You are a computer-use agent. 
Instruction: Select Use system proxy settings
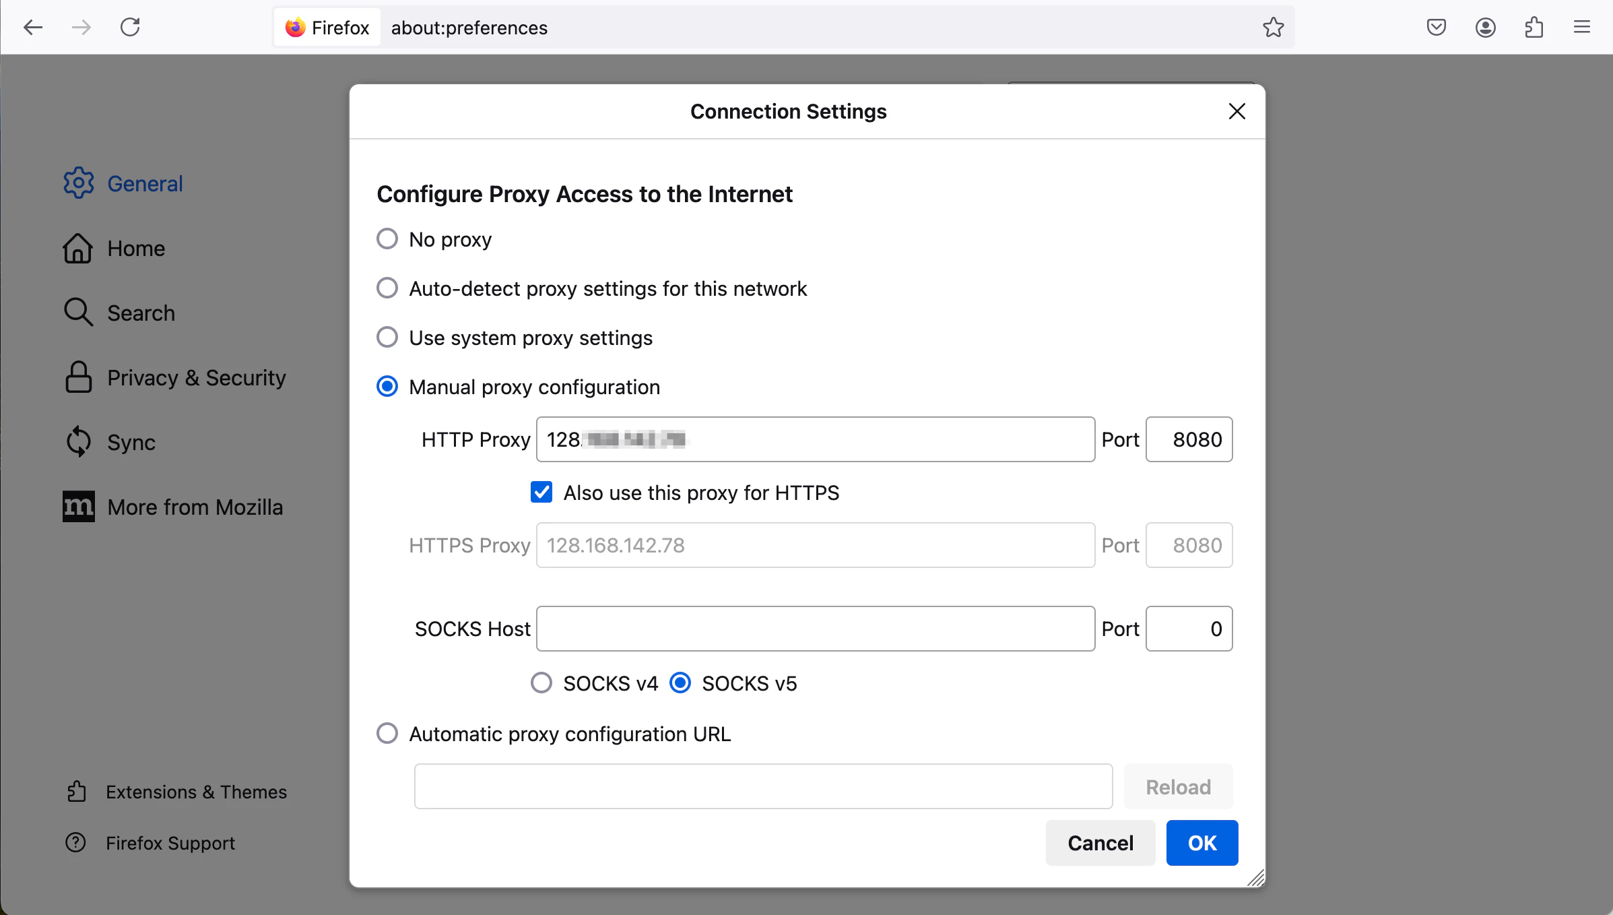[387, 338]
